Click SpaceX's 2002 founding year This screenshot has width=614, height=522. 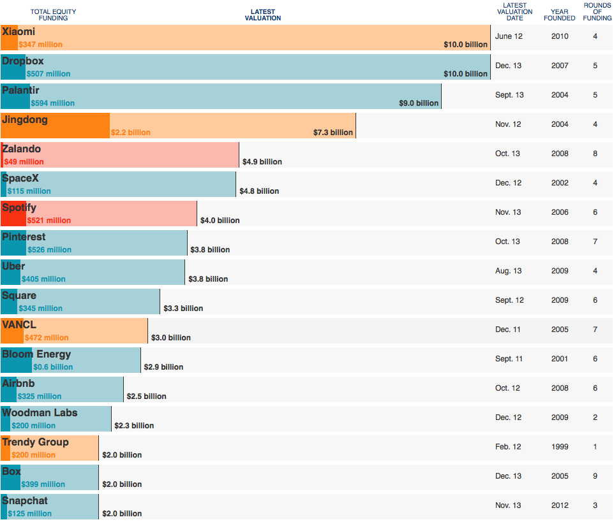pos(560,182)
